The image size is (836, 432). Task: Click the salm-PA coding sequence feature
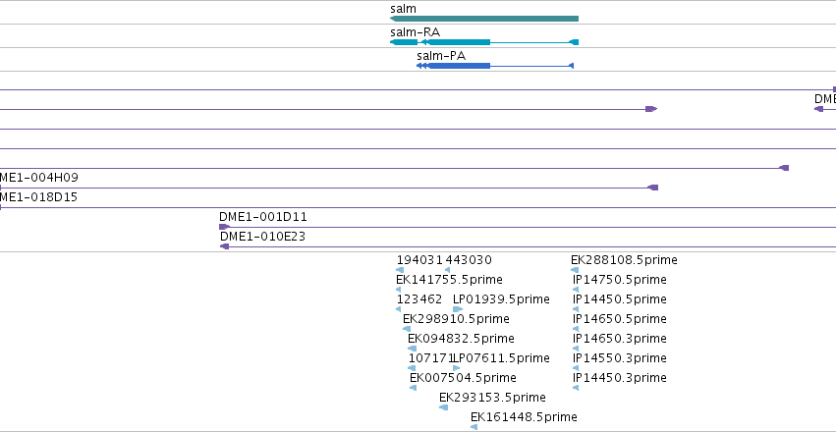click(x=495, y=66)
